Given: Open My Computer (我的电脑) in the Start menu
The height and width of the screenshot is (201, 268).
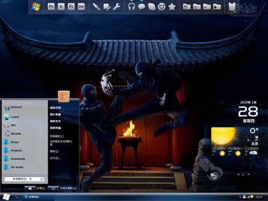Looking at the screenshot, I should tap(55, 128).
